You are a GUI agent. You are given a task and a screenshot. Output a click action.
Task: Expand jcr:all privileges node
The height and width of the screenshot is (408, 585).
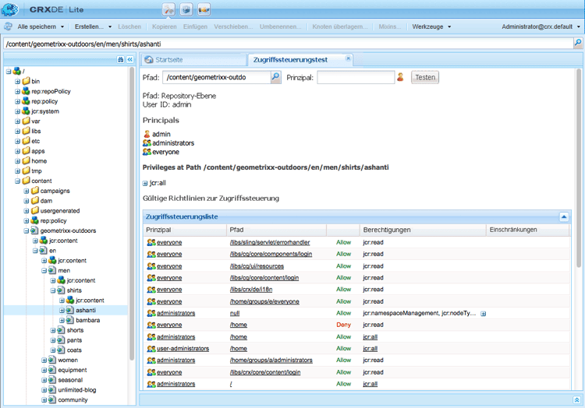(x=145, y=183)
